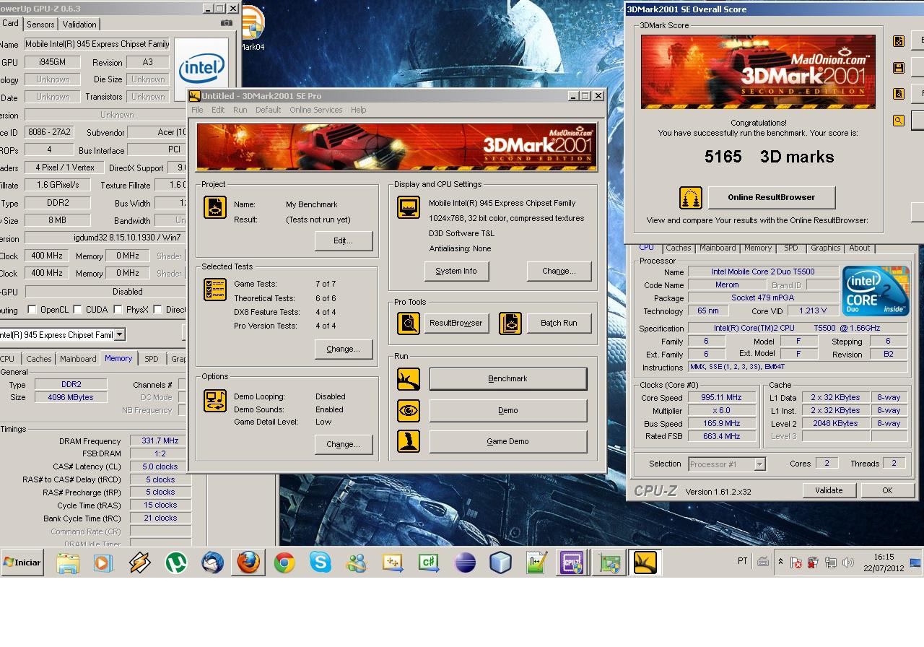This screenshot has width=924, height=647.
Task: Open the About tab in CPU-Z
Action: pos(859,248)
